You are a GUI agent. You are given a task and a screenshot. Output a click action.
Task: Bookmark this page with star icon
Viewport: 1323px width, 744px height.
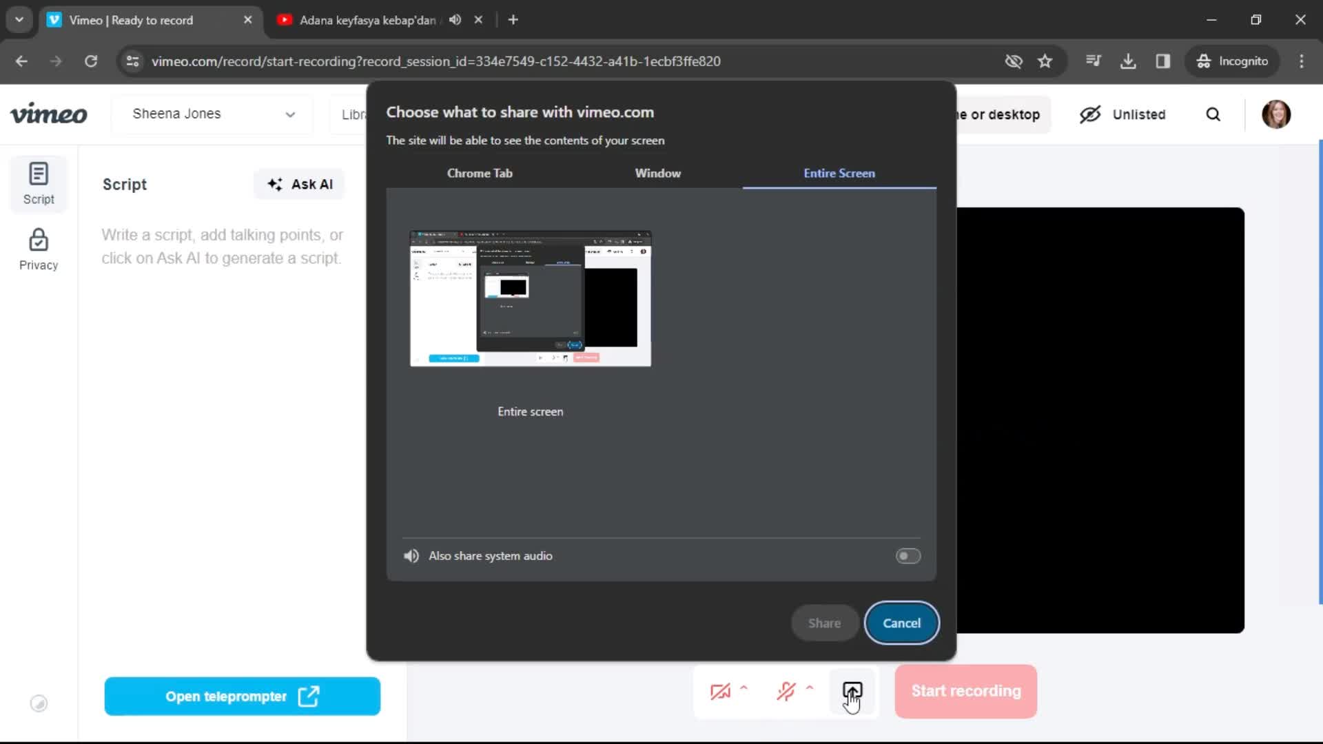tap(1045, 61)
